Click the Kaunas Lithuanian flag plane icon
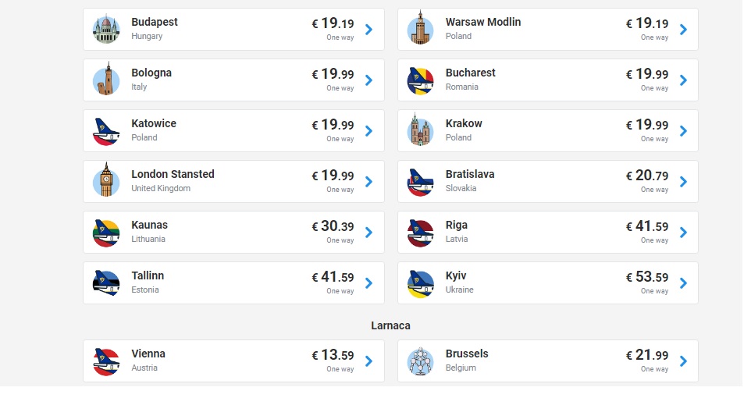 point(106,233)
